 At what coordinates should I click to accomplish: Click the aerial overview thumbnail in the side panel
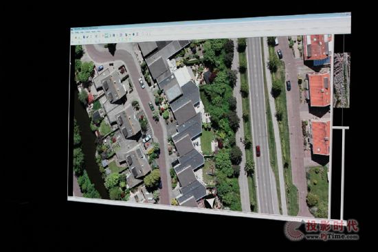coord(342,80)
